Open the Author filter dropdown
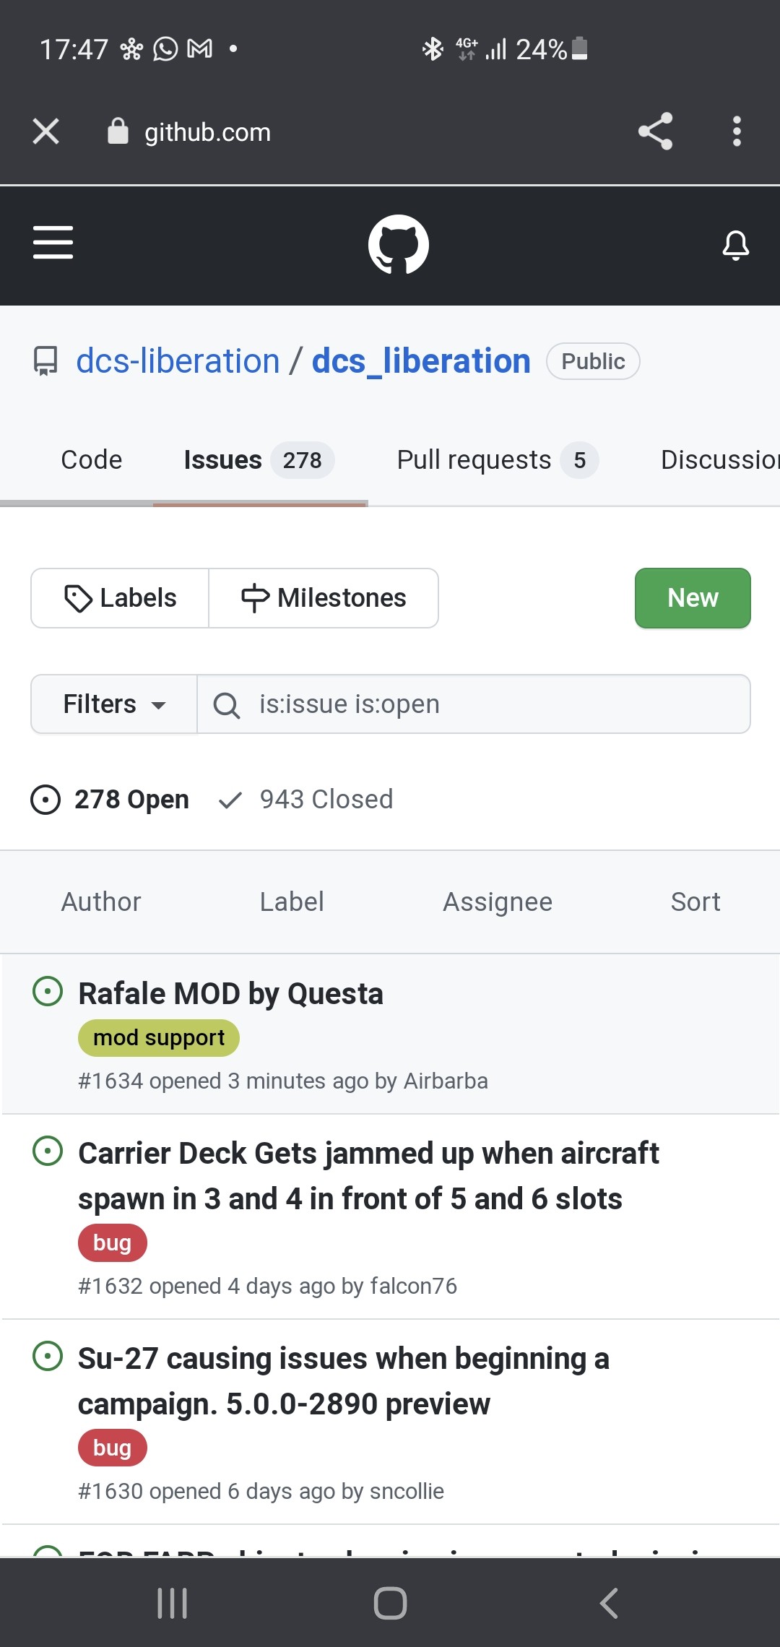The height and width of the screenshot is (1647, 780). tap(101, 902)
